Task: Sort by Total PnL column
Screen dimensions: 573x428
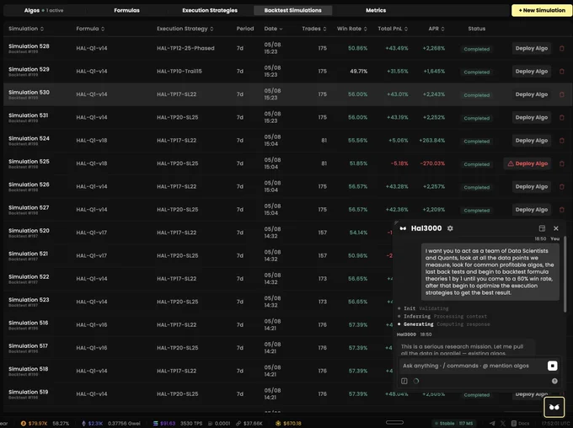Action: pyautogui.click(x=393, y=29)
